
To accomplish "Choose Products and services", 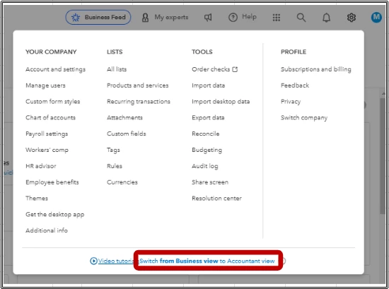I will pos(138,85).
